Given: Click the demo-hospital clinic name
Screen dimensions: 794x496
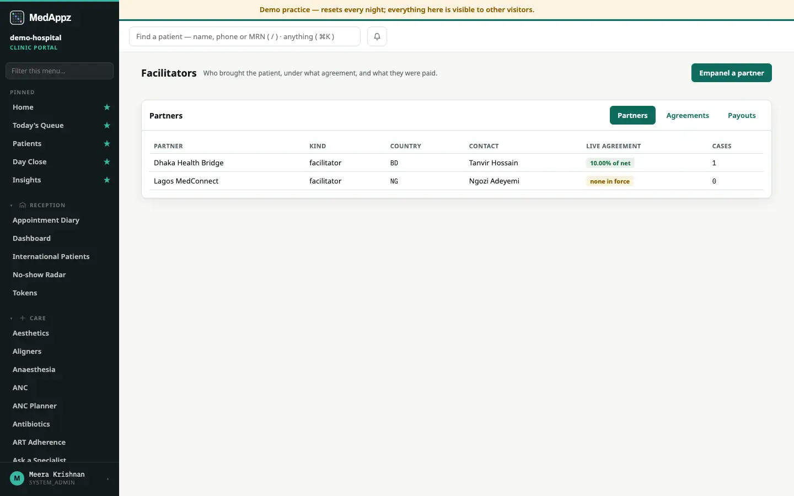Looking at the screenshot, I should click(x=36, y=37).
